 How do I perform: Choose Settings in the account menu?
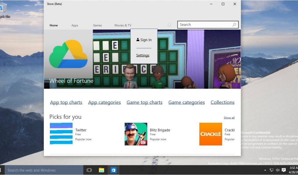tap(143, 55)
